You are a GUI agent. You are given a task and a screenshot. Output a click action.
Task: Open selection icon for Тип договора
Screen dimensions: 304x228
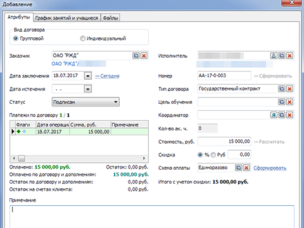pyautogui.click(x=282, y=89)
